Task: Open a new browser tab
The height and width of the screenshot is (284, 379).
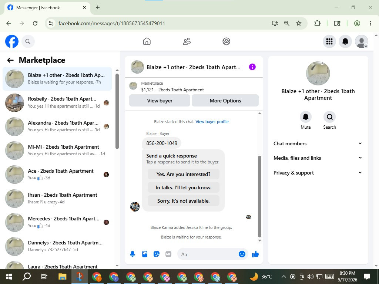Action: pos(98,7)
